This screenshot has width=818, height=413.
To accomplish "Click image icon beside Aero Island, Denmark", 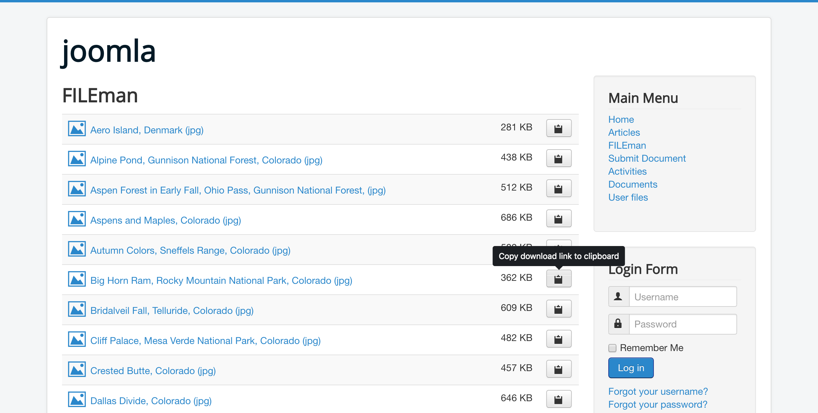I will [77, 128].
